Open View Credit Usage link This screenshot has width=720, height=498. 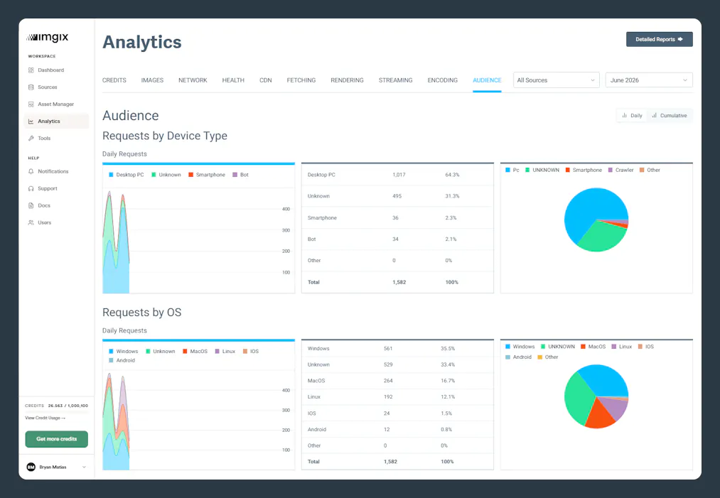[45, 418]
